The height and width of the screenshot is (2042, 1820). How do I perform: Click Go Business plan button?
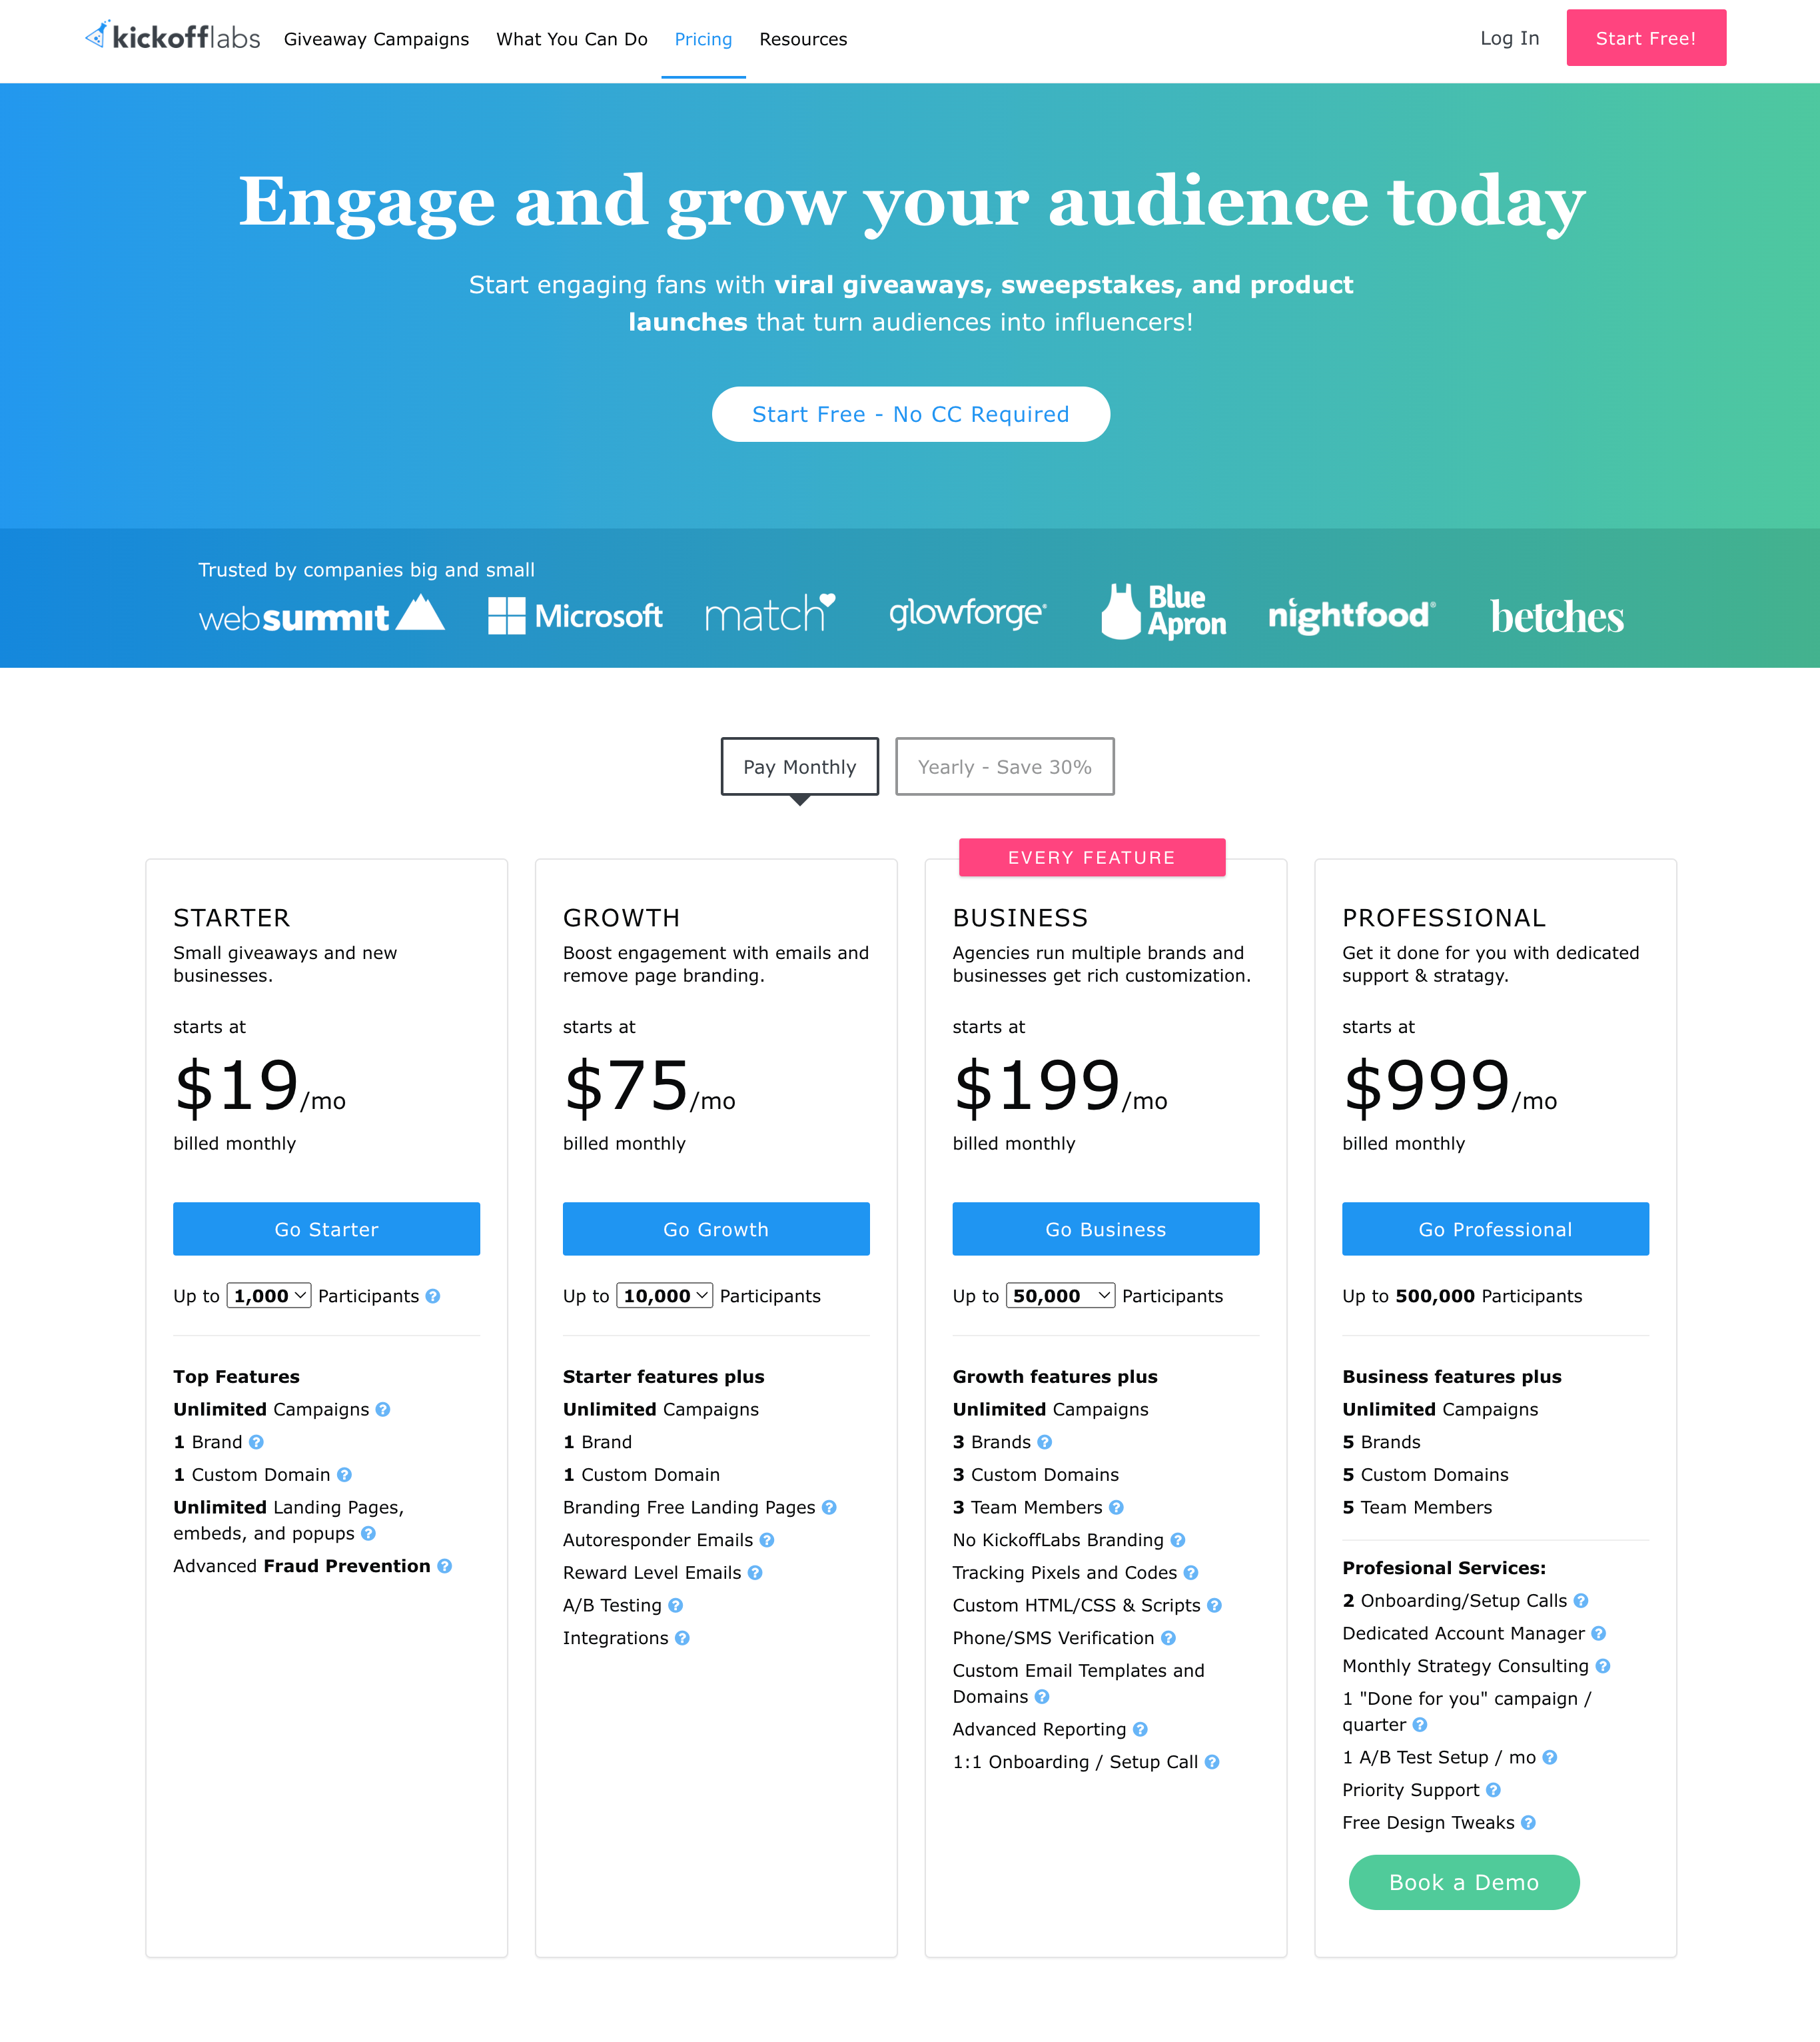pyautogui.click(x=1105, y=1228)
